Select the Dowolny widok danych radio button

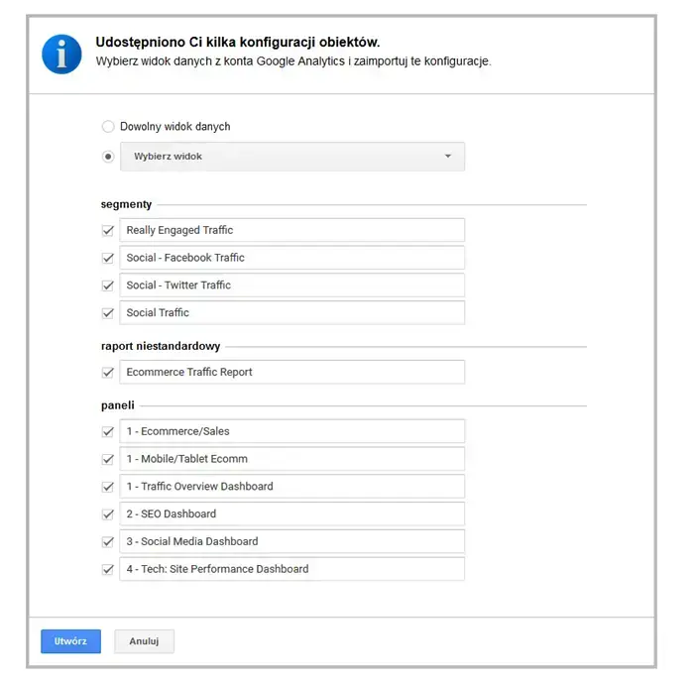coord(108,127)
